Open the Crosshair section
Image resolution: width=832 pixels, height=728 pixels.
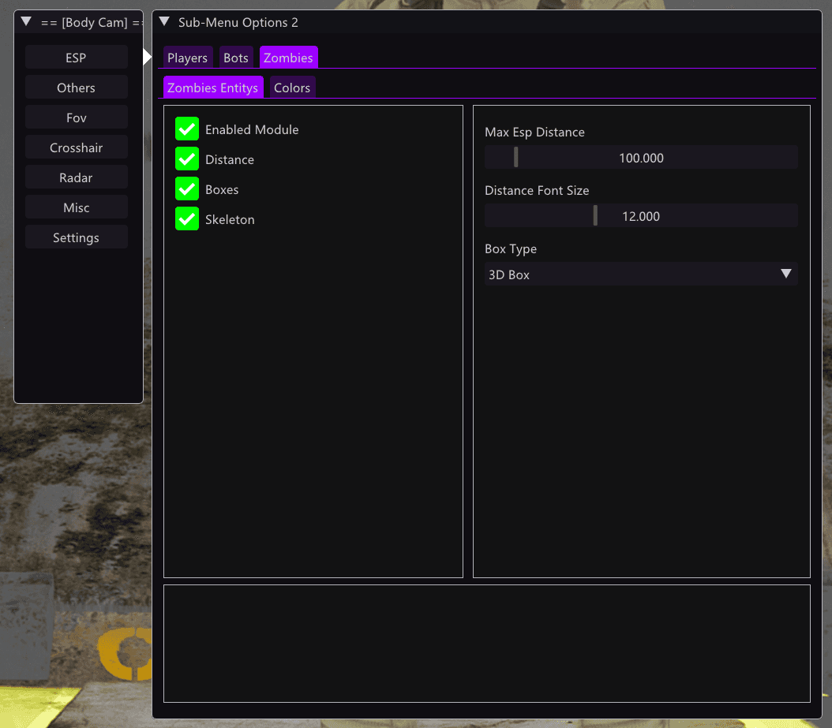(x=77, y=147)
